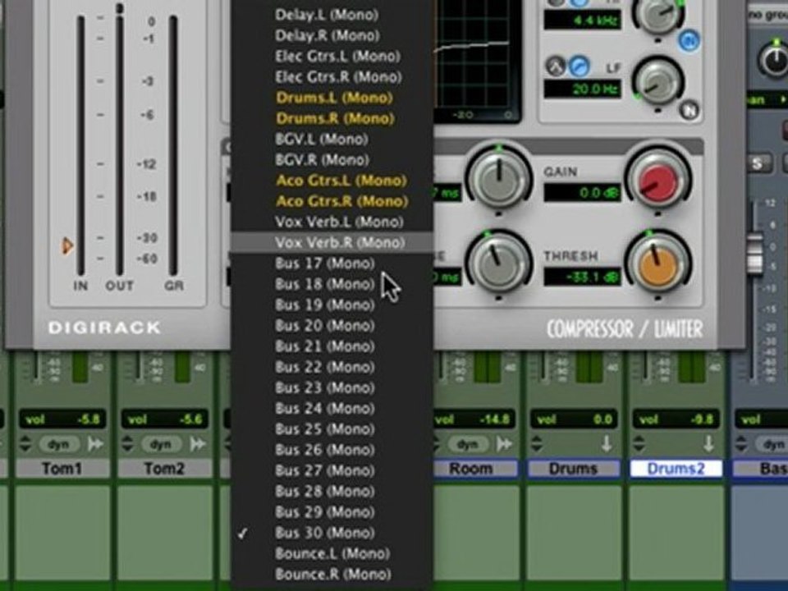
Task: Click Drums2 volume display -9.8
Action: pos(676,419)
